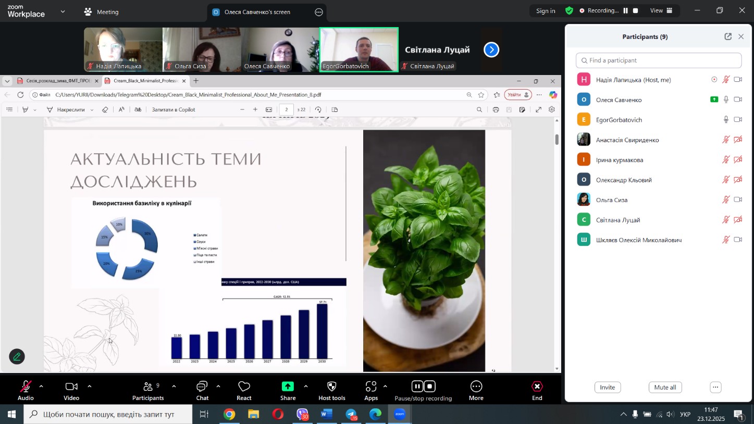The height and width of the screenshot is (424, 754).
Task: Pop out the Participants panel
Action: [x=727, y=36]
